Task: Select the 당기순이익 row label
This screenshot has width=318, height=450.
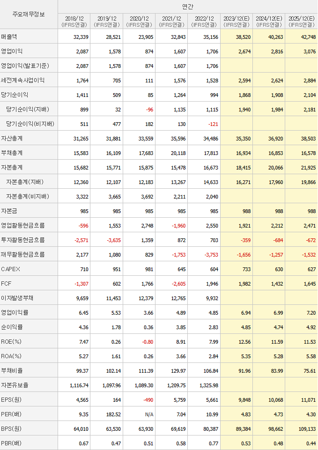Action: [x=15, y=95]
